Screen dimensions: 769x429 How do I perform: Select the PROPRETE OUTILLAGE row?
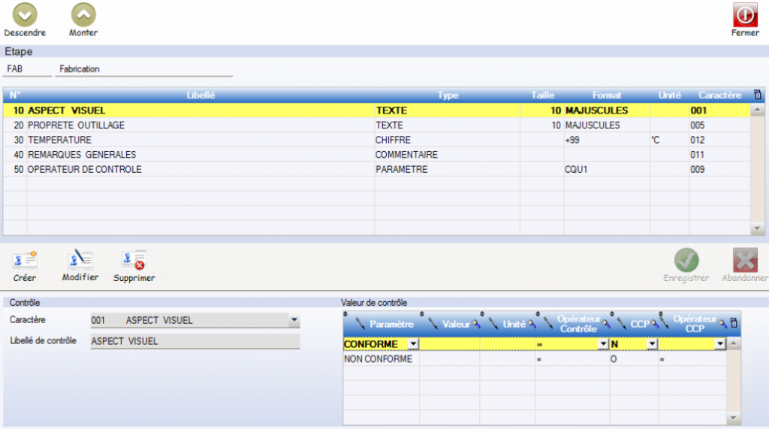76,125
